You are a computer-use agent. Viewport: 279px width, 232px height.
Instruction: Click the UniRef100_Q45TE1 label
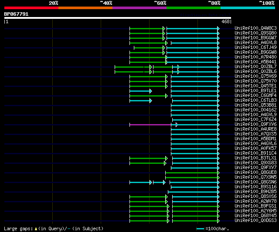(x=255, y=86)
